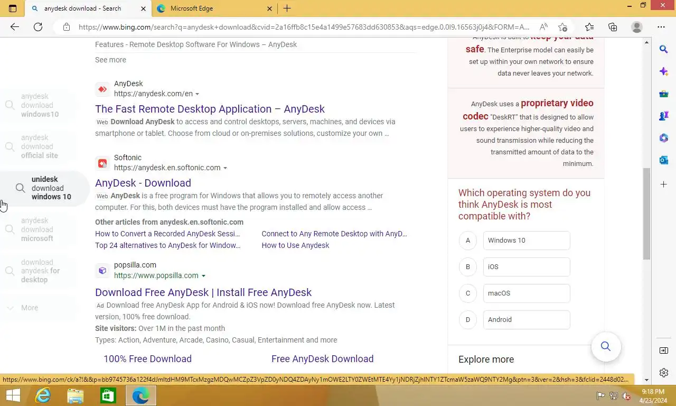Image resolution: width=676 pixels, height=406 pixels.
Task: Open The Fast Remote Desktop Application result
Action: [x=210, y=109]
